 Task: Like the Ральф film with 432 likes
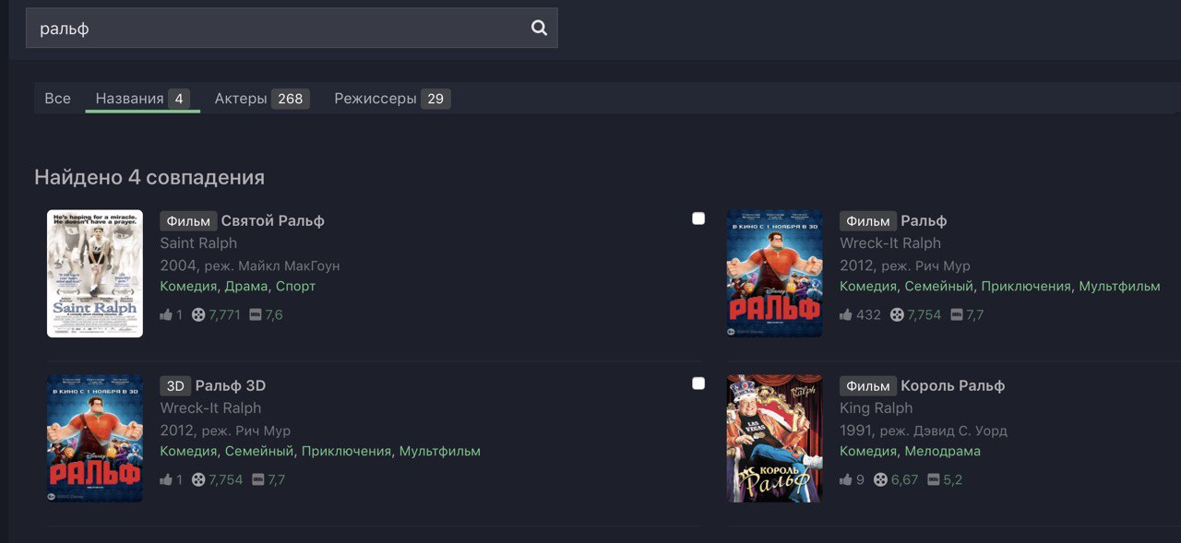point(846,314)
